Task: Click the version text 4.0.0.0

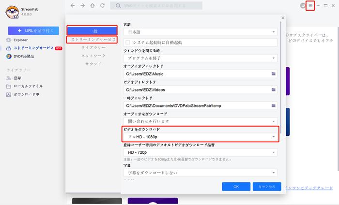Action: [26, 14]
